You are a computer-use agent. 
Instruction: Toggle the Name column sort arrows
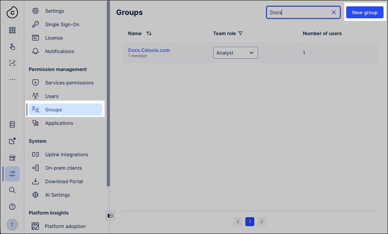[149, 33]
